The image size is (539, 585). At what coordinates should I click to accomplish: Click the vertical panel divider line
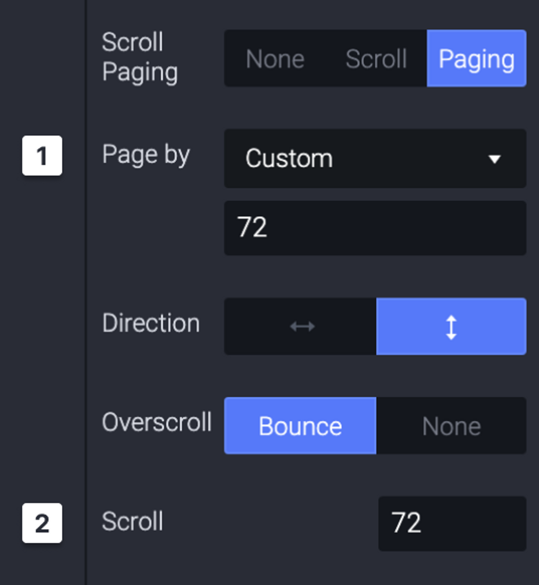tap(86, 292)
